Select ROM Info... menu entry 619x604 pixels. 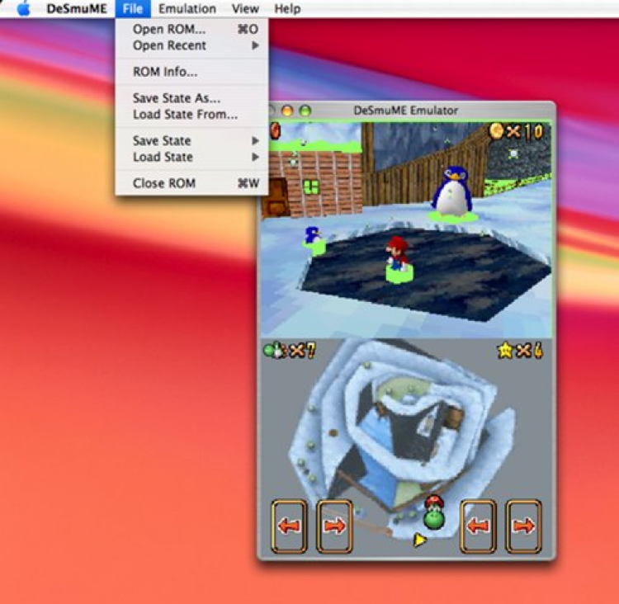point(191,72)
